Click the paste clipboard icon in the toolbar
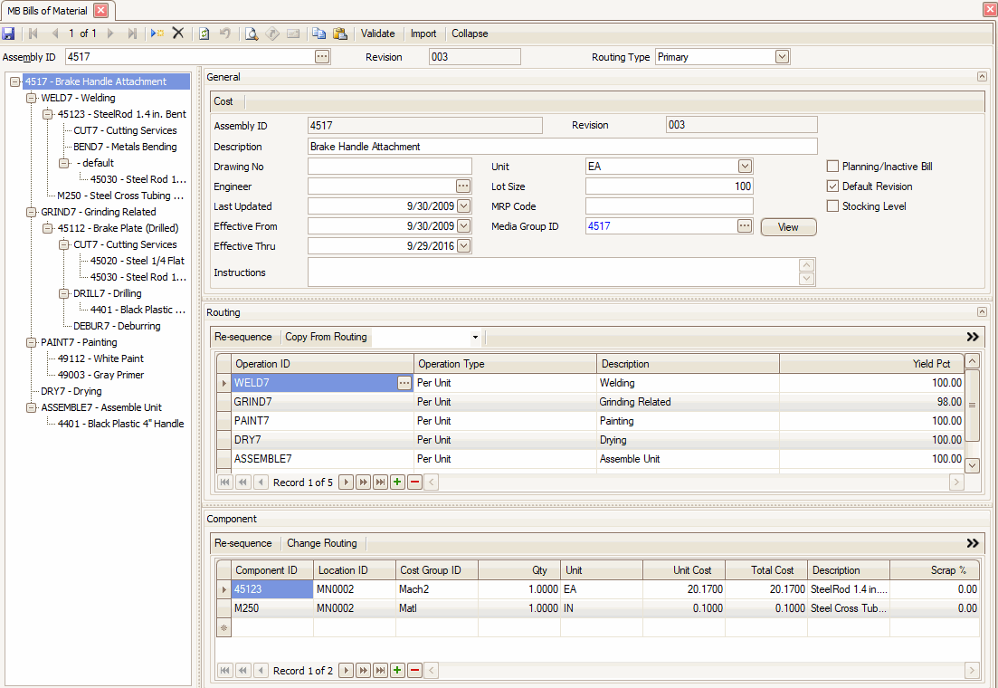Viewport: 998px width, 688px height. point(340,33)
